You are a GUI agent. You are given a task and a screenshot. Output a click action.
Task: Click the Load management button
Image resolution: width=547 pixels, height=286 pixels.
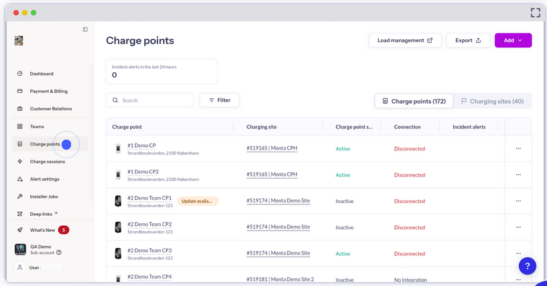tap(405, 41)
